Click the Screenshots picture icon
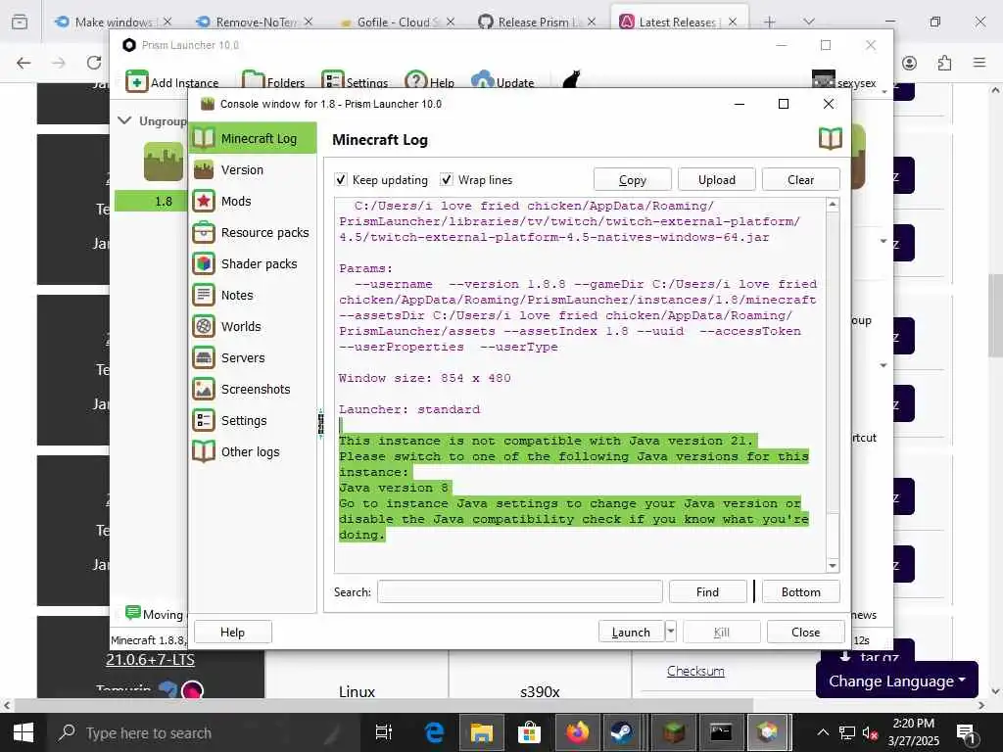 click(x=204, y=389)
